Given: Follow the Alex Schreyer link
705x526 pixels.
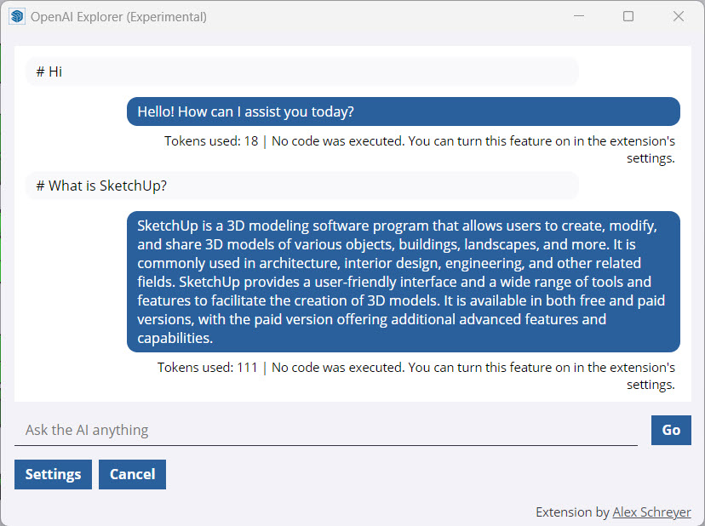Looking at the screenshot, I should [x=651, y=512].
